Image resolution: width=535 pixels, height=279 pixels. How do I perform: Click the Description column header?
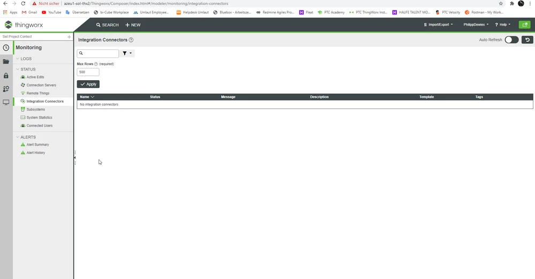tap(319, 97)
